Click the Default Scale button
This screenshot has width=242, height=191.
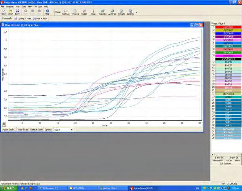(36, 130)
